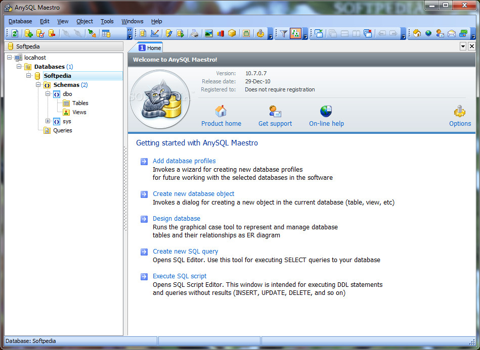Click the Add database profiles link
The image size is (480, 350).
pyautogui.click(x=184, y=161)
